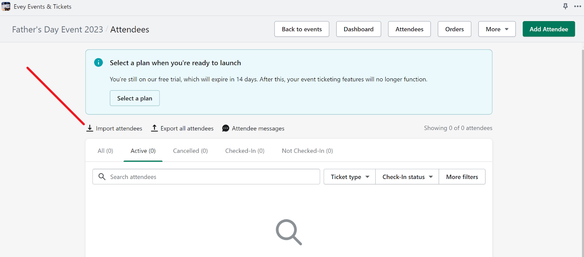Click the Evey Events & Tickets app logo
584x257 pixels.
pyautogui.click(x=6, y=7)
